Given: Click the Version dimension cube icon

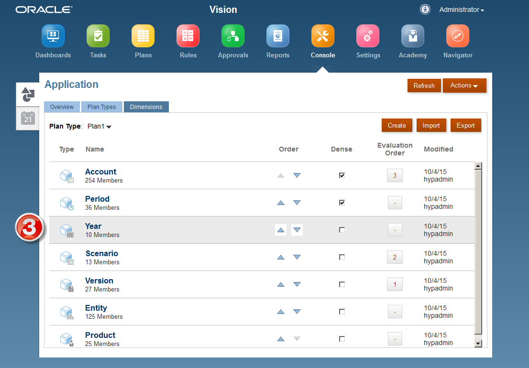Looking at the screenshot, I should coord(67,285).
